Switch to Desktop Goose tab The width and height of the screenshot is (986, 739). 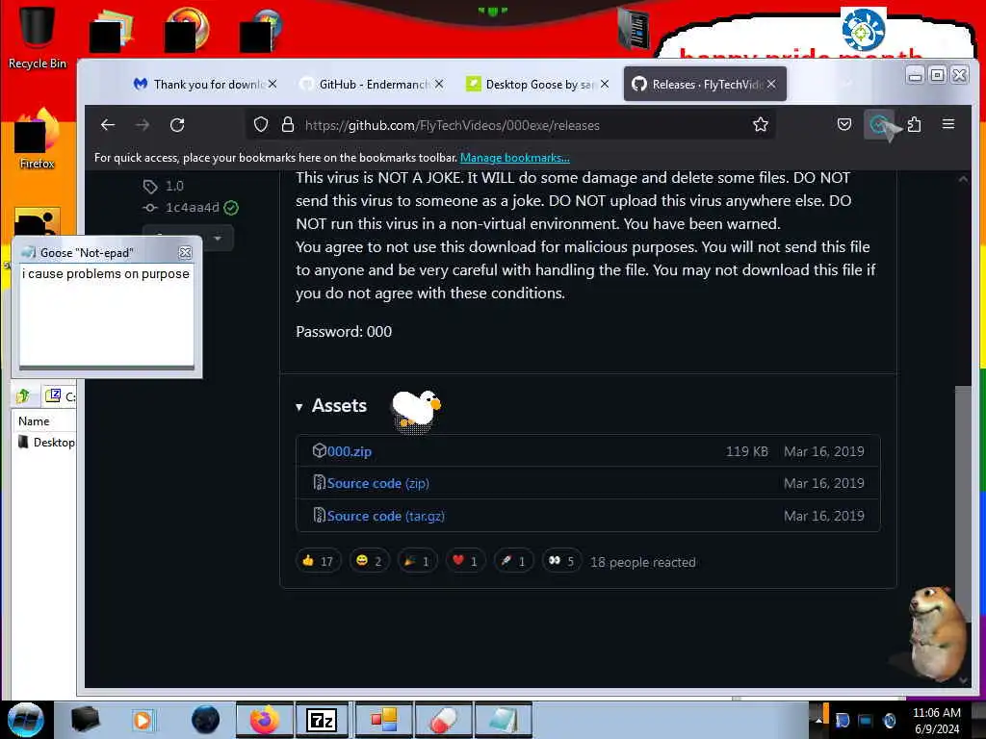[536, 85]
